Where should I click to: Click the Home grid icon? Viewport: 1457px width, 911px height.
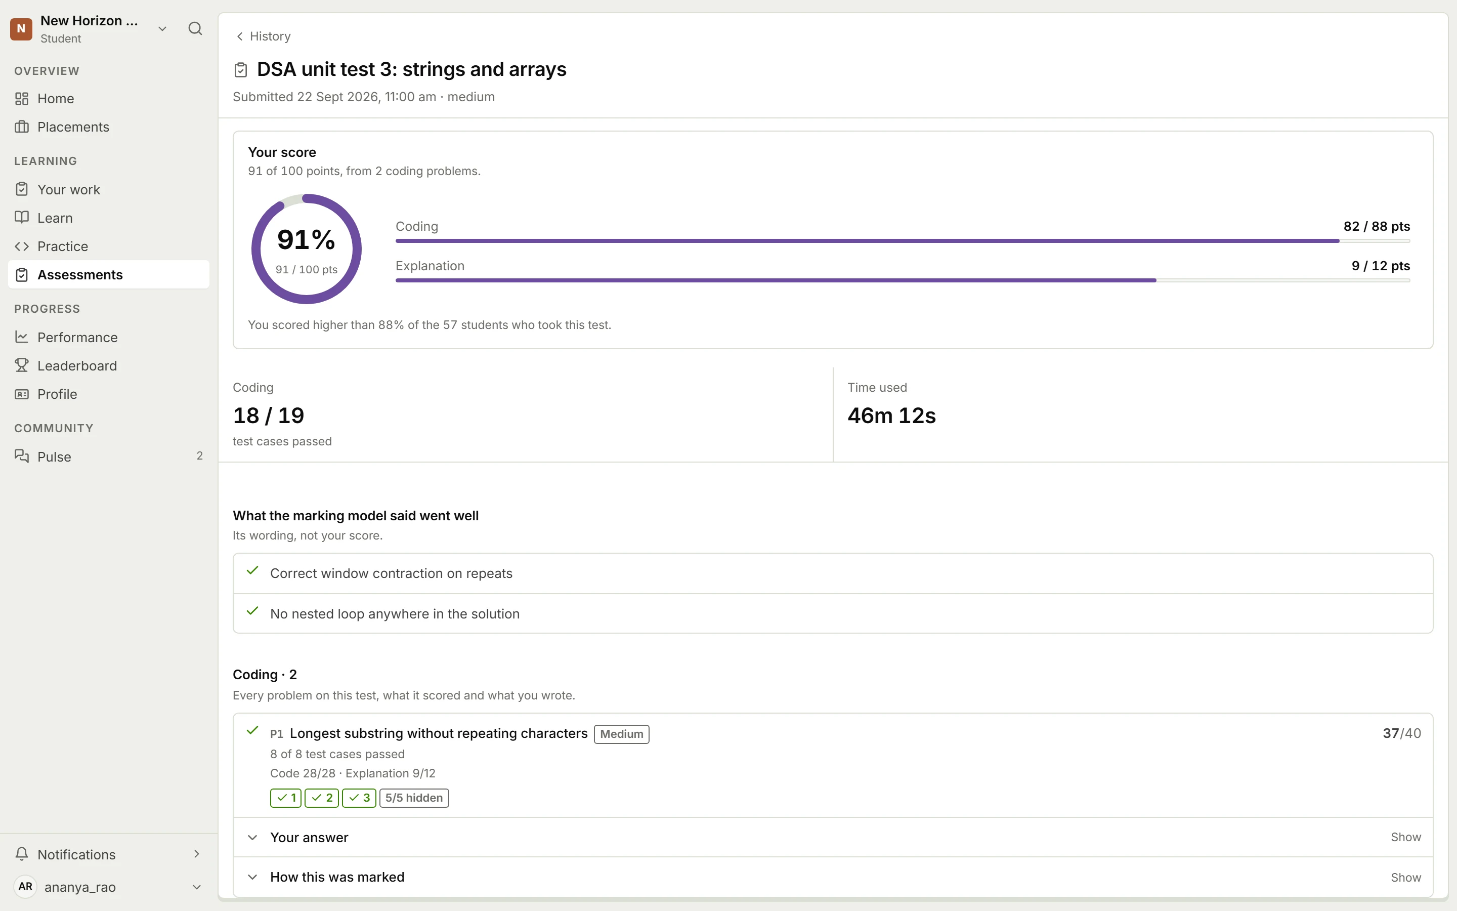[x=22, y=98]
